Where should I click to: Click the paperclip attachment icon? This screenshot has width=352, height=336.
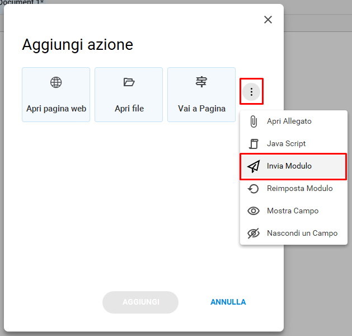[x=254, y=122]
